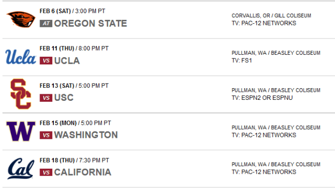Click the VS badge beside Washington

click(46, 135)
